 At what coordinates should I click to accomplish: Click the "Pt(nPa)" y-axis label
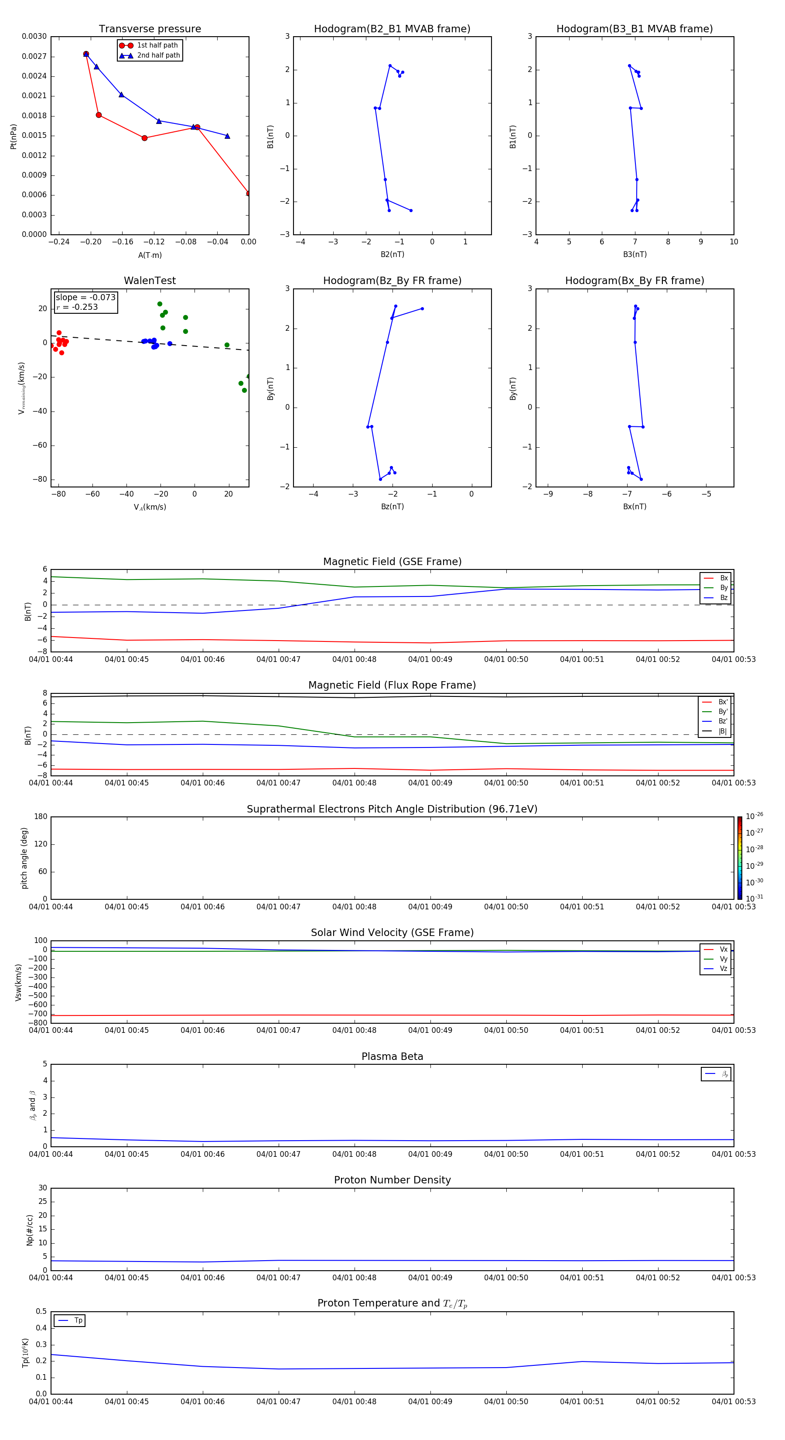[x=14, y=137]
